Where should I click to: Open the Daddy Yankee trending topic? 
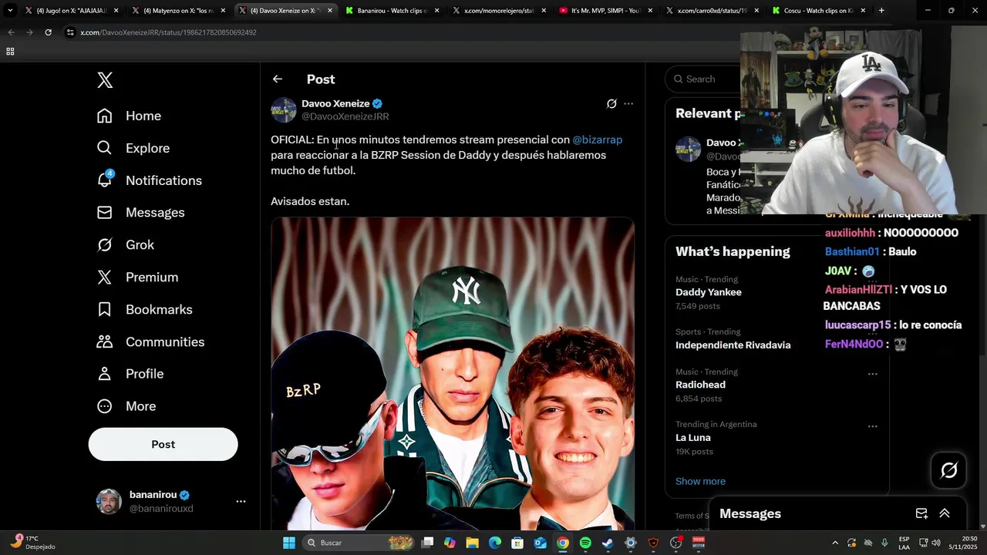[x=709, y=292]
